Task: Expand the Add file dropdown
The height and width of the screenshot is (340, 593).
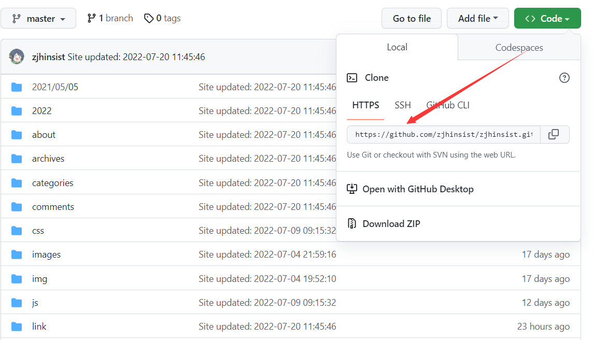Action: [477, 19]
